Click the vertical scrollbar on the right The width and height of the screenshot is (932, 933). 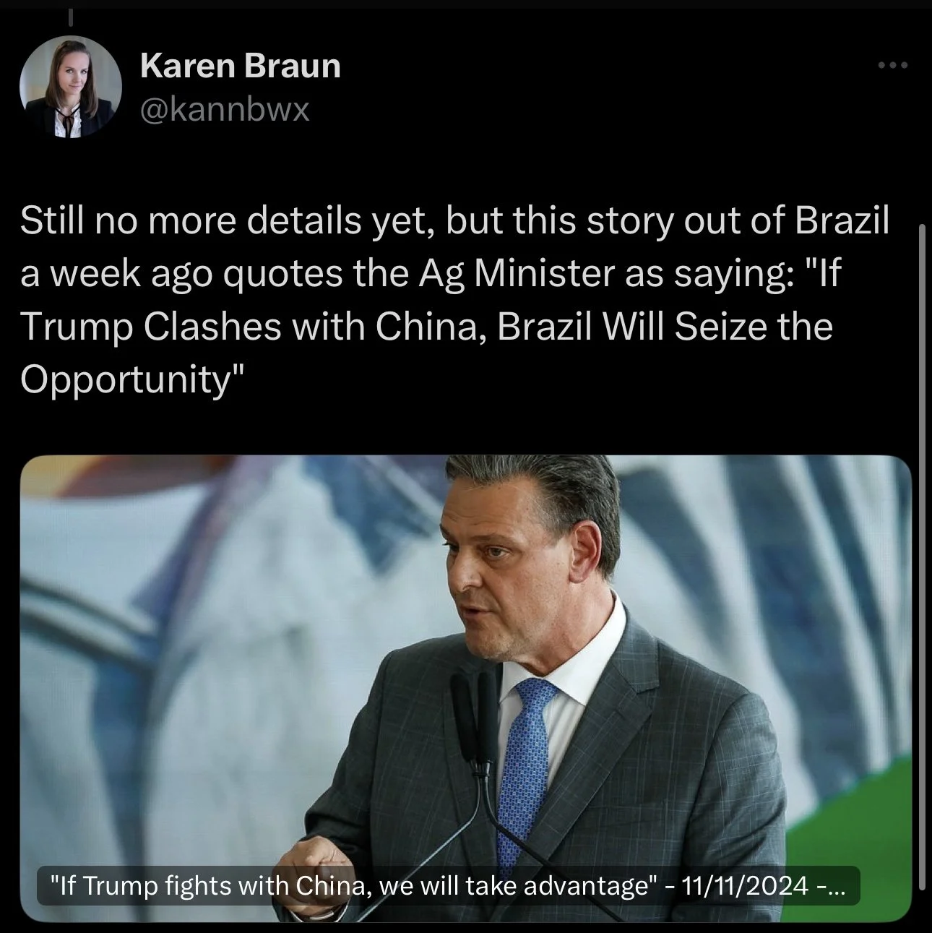pyautogui.click(x=922, y=556)
